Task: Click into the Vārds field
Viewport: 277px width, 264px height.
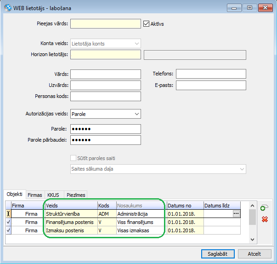Action: pos(106,74)
